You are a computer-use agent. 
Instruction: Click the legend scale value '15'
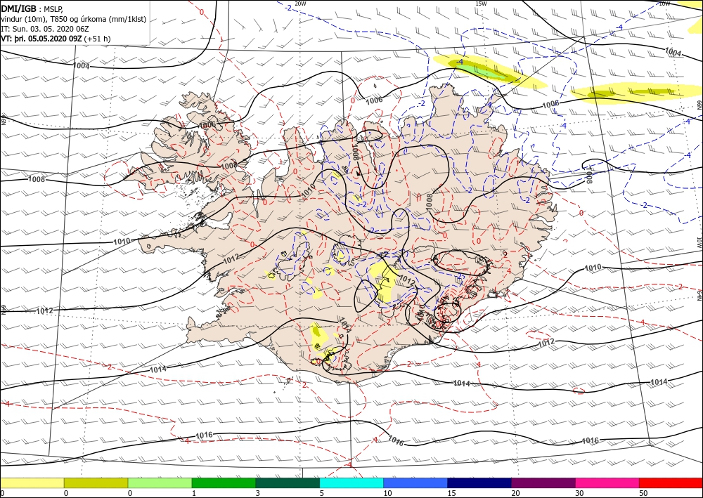tap(451, 494)
